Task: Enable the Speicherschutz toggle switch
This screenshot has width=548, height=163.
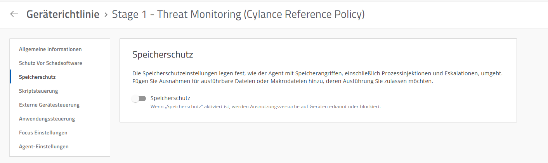Action: (x=139, y=98)
